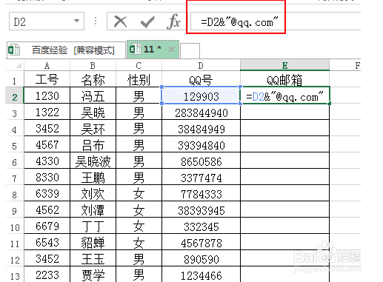Open the Name Box dropdown arrow
Image resolution: width=383 pixels, height=282 pixels.
(77, 21)
